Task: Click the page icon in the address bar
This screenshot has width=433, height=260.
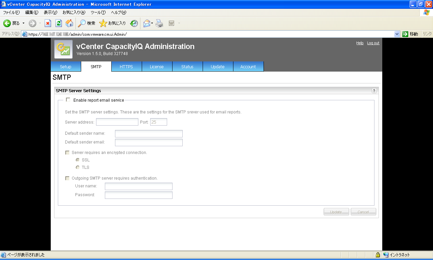Action: (25, 34)
